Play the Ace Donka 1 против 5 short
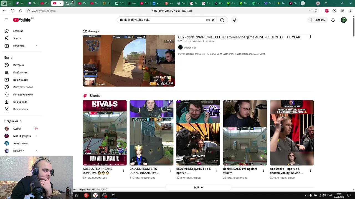 click(292, 133)
